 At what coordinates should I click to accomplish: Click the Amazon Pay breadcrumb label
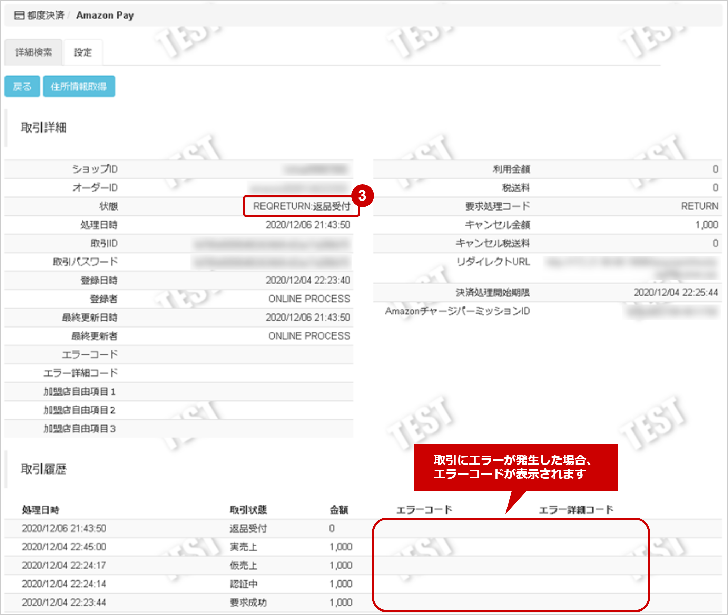point(105,15)
